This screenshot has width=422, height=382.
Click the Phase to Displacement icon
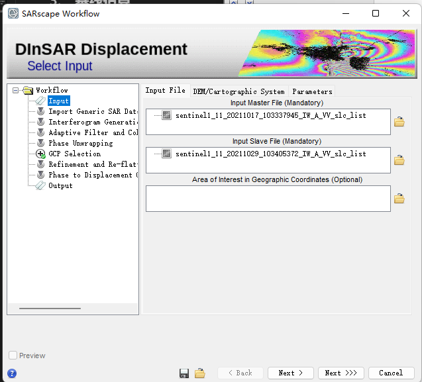coord(40,175)
